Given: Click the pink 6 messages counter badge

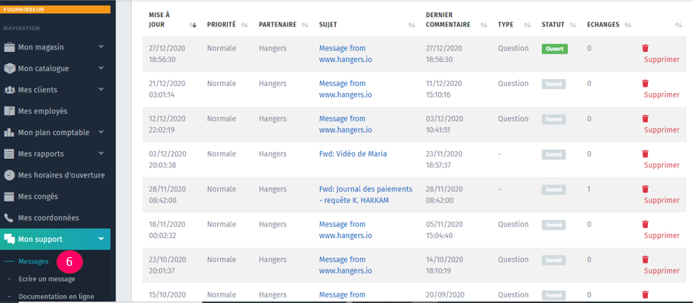Looking at the screenshot, I should (70, 261).
